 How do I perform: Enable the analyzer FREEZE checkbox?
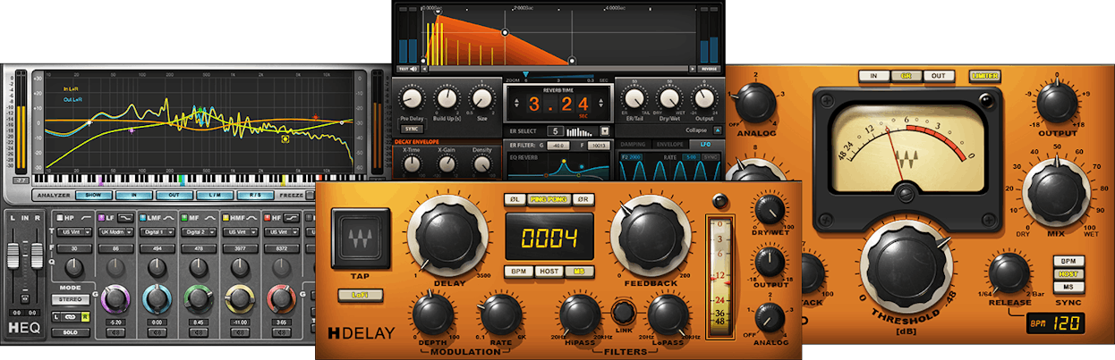310,195
